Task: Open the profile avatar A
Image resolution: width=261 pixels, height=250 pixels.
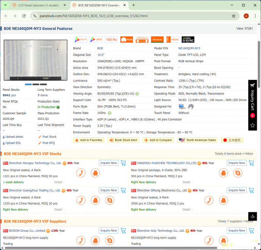Action: tap(246, 16)
